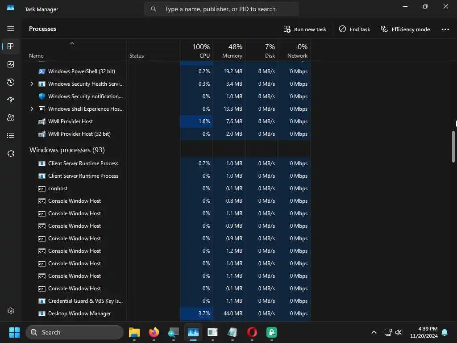This screenshot has height=343, width=457.
Task: Click the Windows taskbar Search box
Action: coord(75,332)
